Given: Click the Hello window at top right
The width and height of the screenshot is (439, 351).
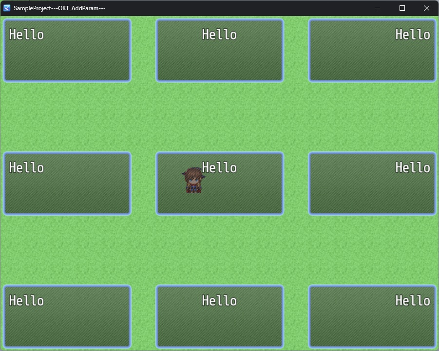Looking at the screenshot, I should coord(372,51).
